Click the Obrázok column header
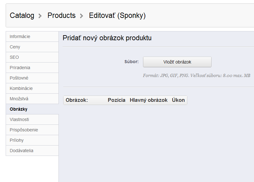Screen dimensions: 254x182 pyautogui.click(x=77, y=100)
